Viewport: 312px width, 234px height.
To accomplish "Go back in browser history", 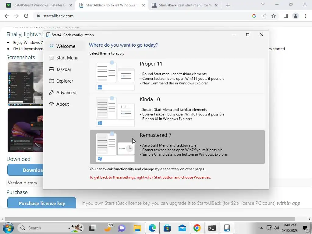I will coord(7,16).
